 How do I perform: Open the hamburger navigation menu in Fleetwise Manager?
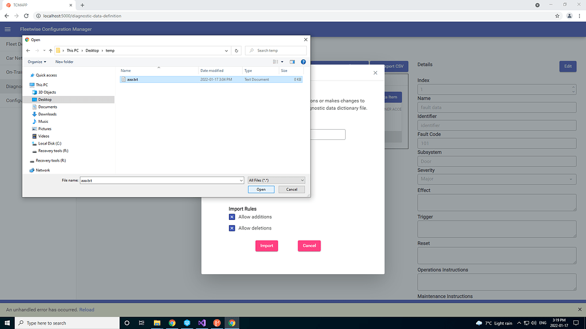pos(7,29)
